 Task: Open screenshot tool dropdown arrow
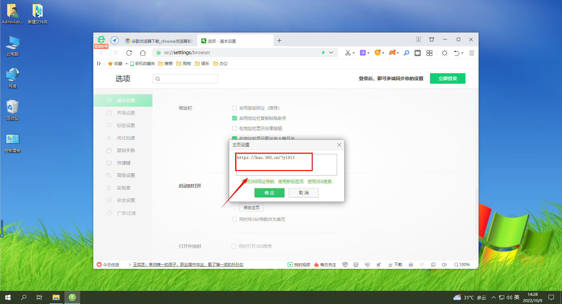pos(354,53)
